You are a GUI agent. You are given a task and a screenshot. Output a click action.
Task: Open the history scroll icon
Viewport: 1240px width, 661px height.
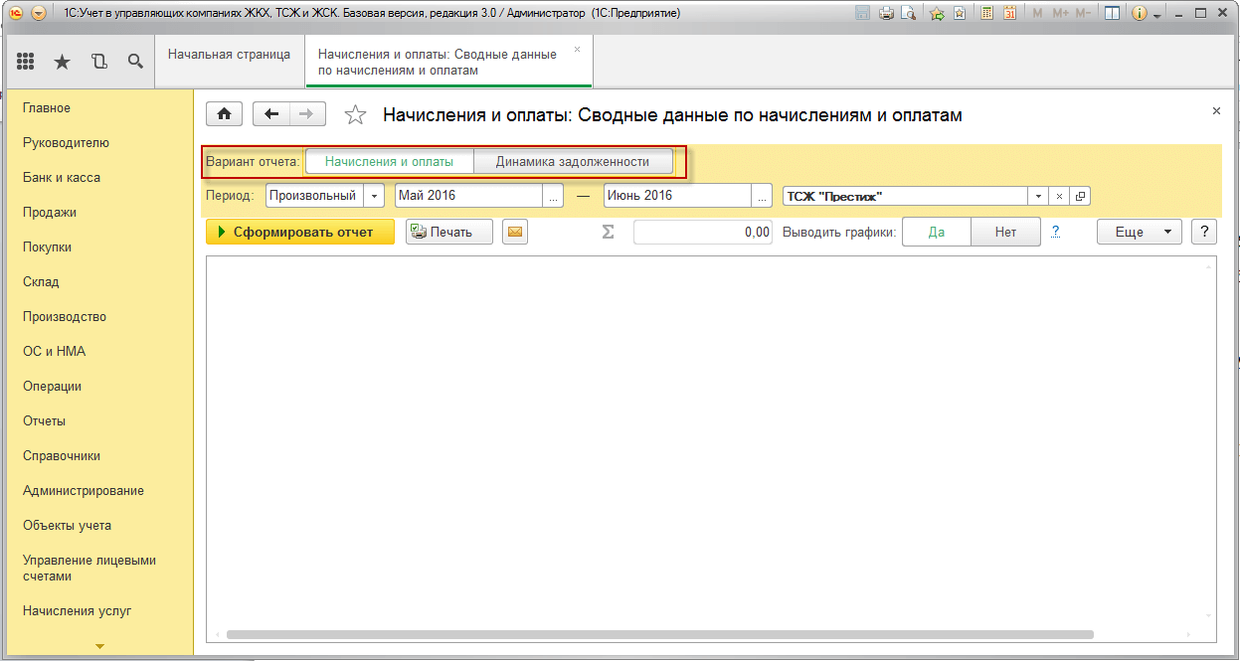pyautogui.click(x=98, y=62)
